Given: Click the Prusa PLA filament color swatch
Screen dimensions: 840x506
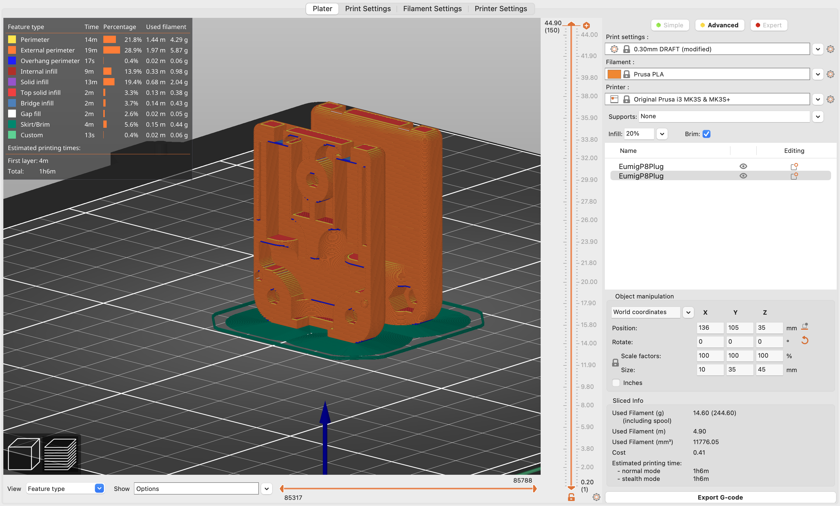Looking at the screenshot, I should coord(614,74).
